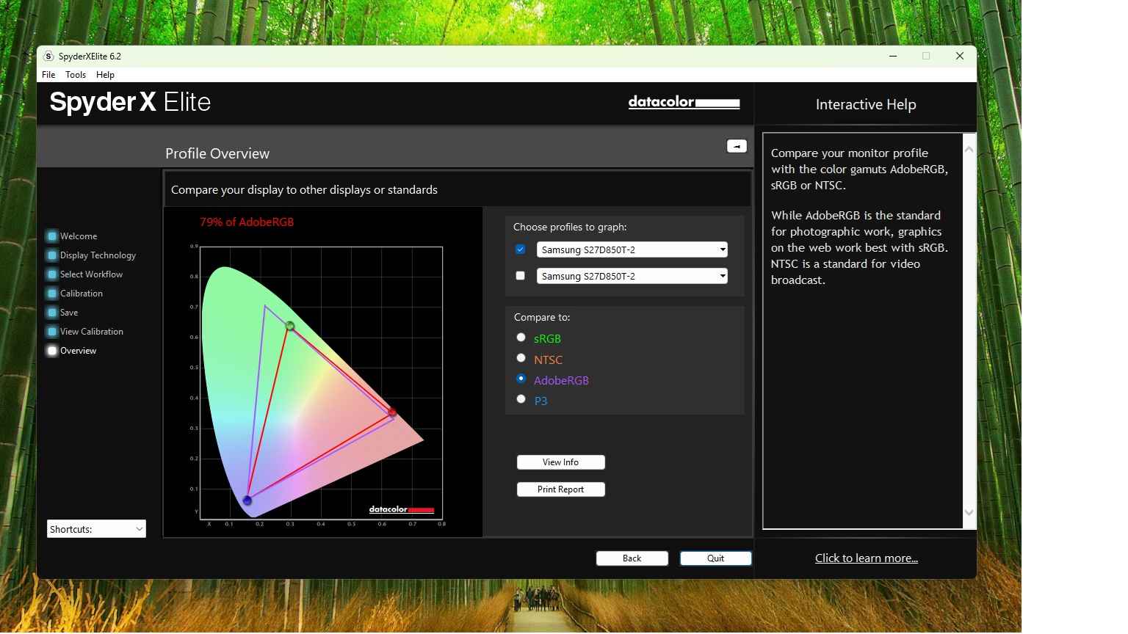This screenshot has width=1128, height=634.
Task: Click the Save step icon
Action: (52, 313)
